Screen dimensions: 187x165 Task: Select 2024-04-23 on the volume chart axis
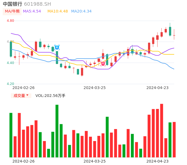click(158, 161)
